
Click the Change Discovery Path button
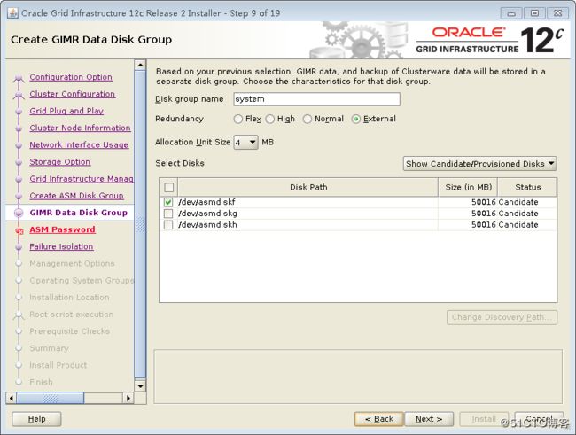[x=502, y=317]
